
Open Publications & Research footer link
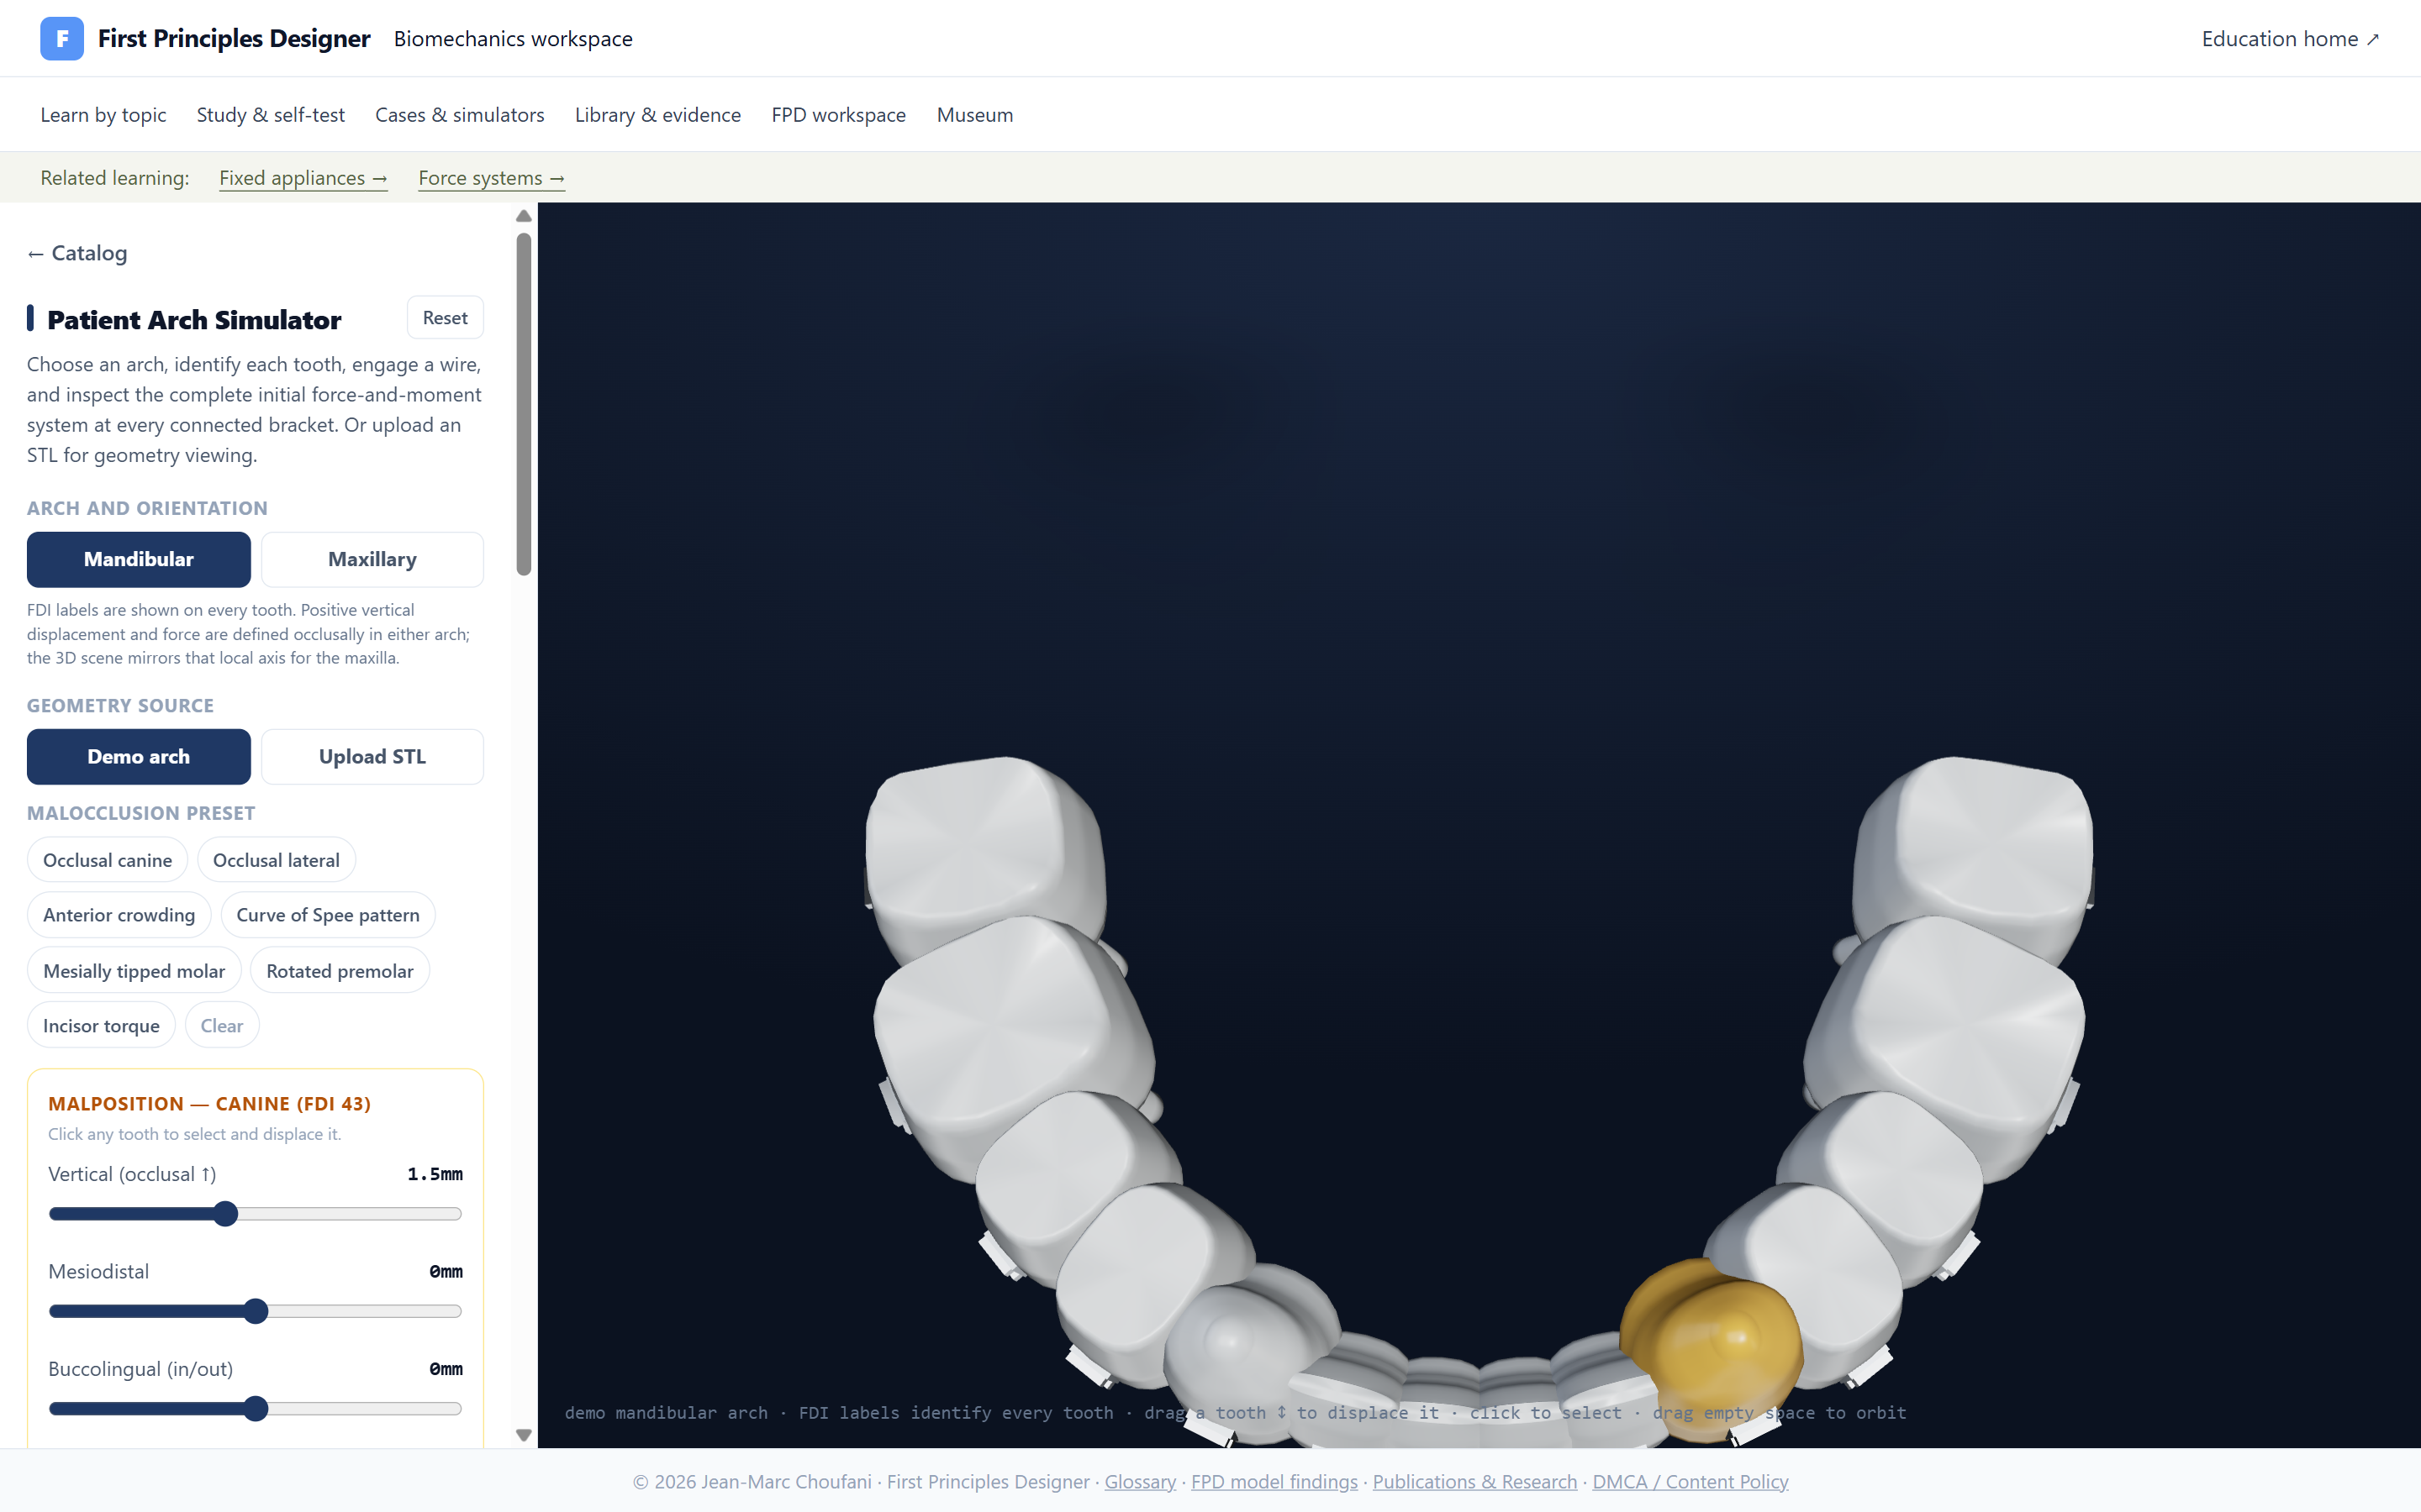[1474, 1481]
